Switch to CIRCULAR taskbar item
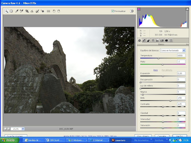This screenshot has width=191, height=143. pos(55,140)
